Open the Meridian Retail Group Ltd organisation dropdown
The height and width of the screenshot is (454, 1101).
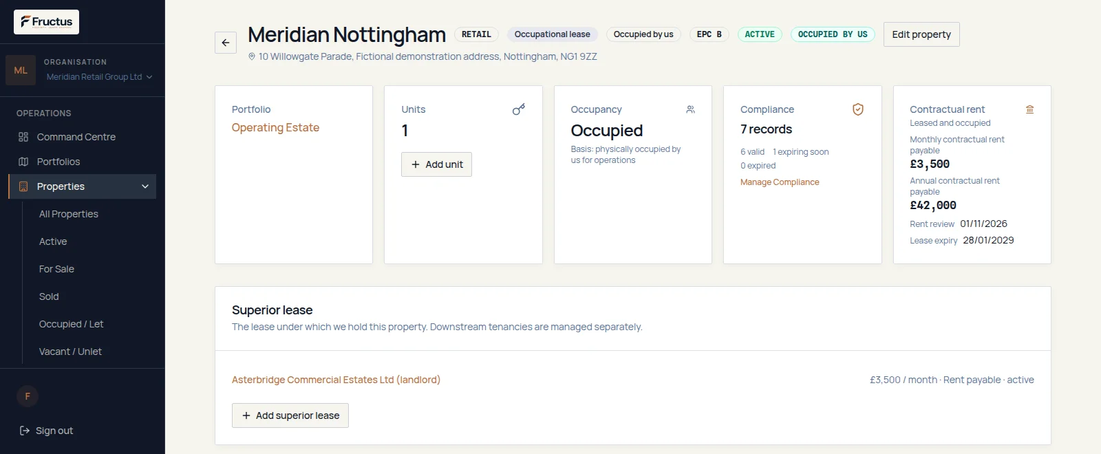(99, 77)
